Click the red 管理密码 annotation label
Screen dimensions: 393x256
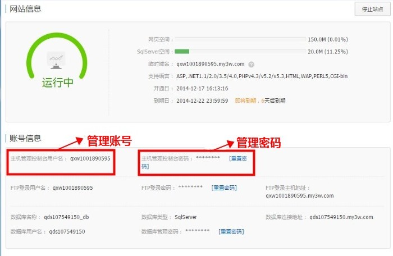click(x=258, y=142)
